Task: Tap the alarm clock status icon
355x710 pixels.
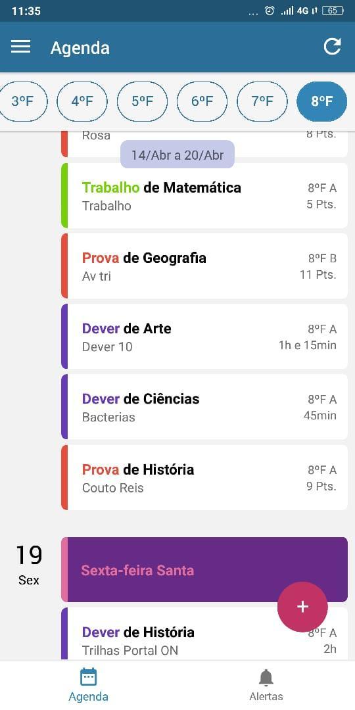Action: pos(270,11)
